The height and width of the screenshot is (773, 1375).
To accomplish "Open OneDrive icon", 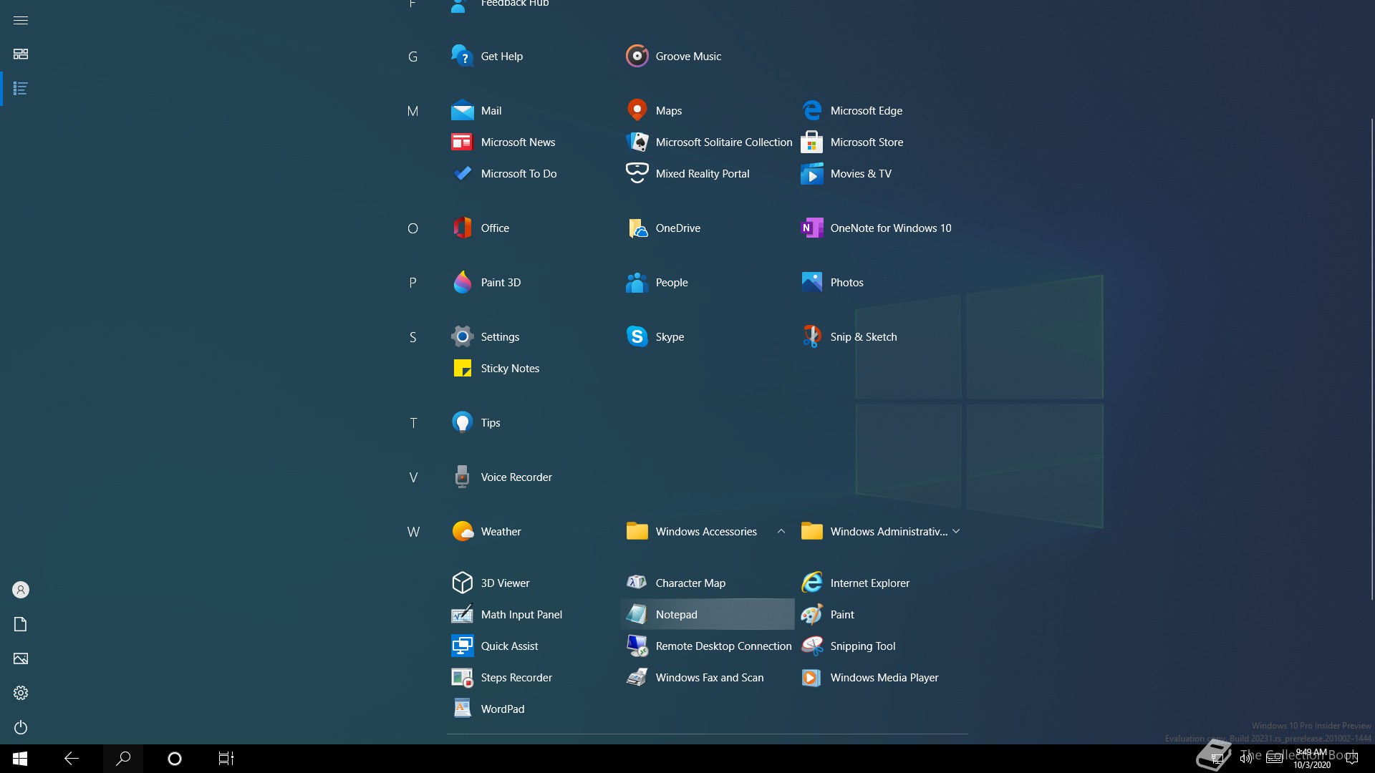I will tap(637, 228).
